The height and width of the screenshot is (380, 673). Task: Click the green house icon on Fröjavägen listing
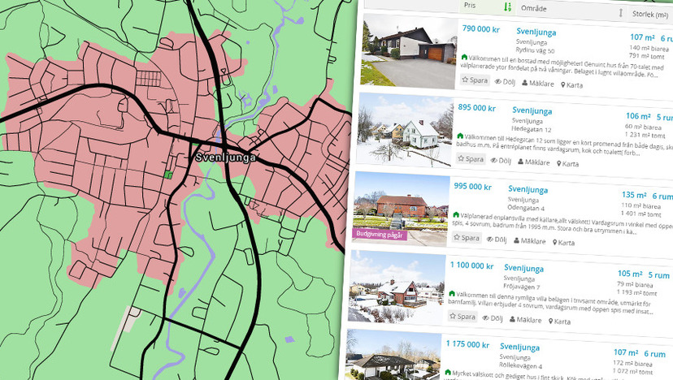pyautogui.click(x=452, y=293)
